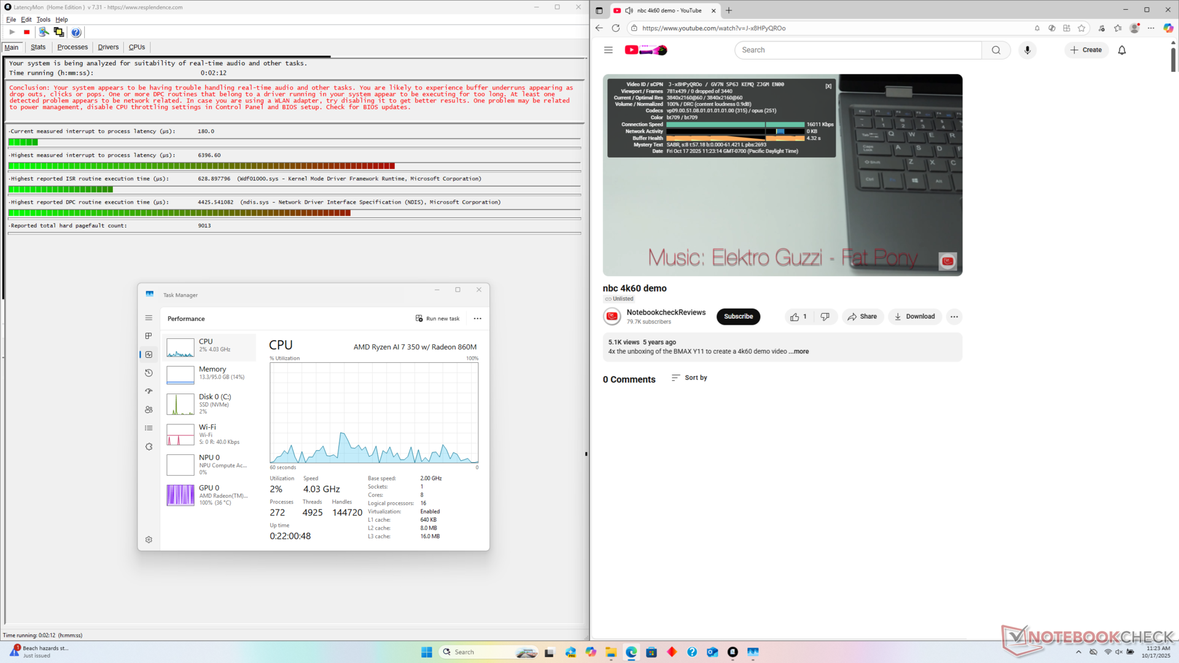The image size is (1179, 663).
Task: Dislike the nbc 4k60 demo video
Action: (825, 317)
